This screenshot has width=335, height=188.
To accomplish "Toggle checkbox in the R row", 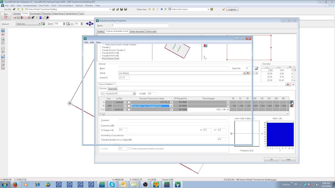I will click(129, 106).
